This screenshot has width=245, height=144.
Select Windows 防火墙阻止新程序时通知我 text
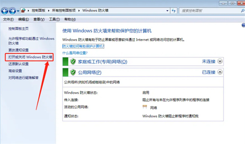pyautogui.click(x=170, y=116)
